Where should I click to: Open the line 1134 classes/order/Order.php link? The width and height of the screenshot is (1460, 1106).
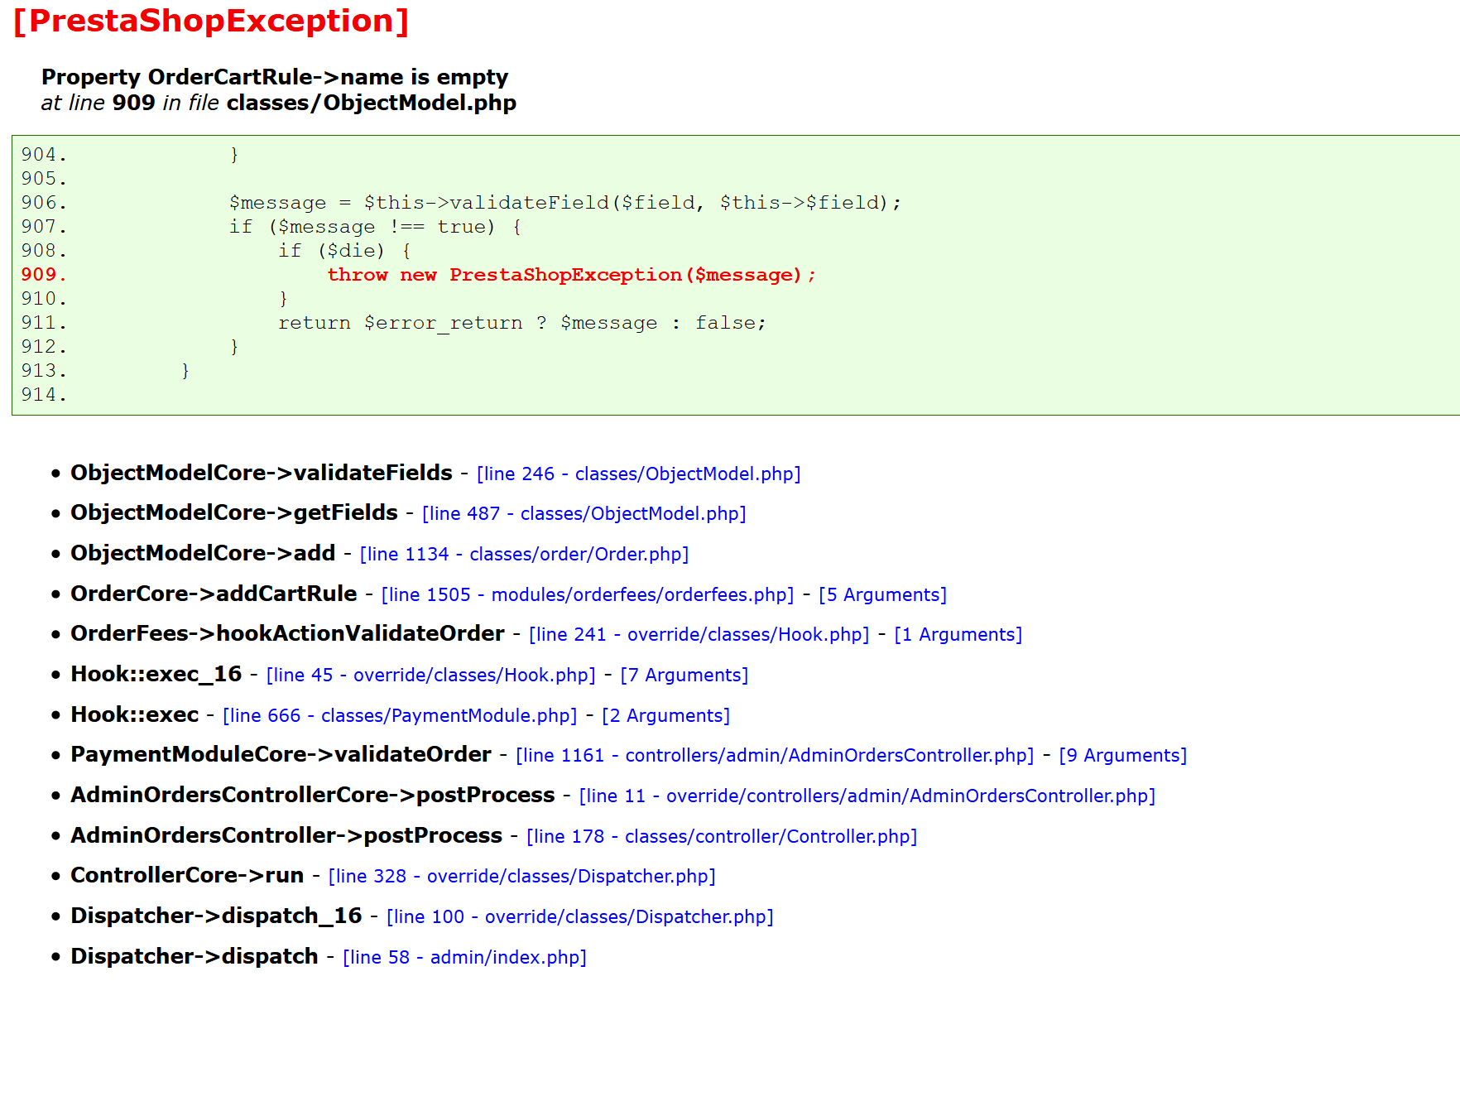[524, 554]
